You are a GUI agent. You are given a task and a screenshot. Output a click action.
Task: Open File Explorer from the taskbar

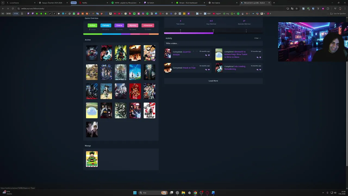pos(183,193)
